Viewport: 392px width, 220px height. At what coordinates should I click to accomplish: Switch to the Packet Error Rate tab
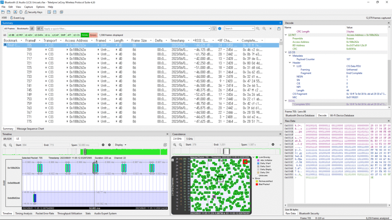pyautogui.click(x=44, y=214)
